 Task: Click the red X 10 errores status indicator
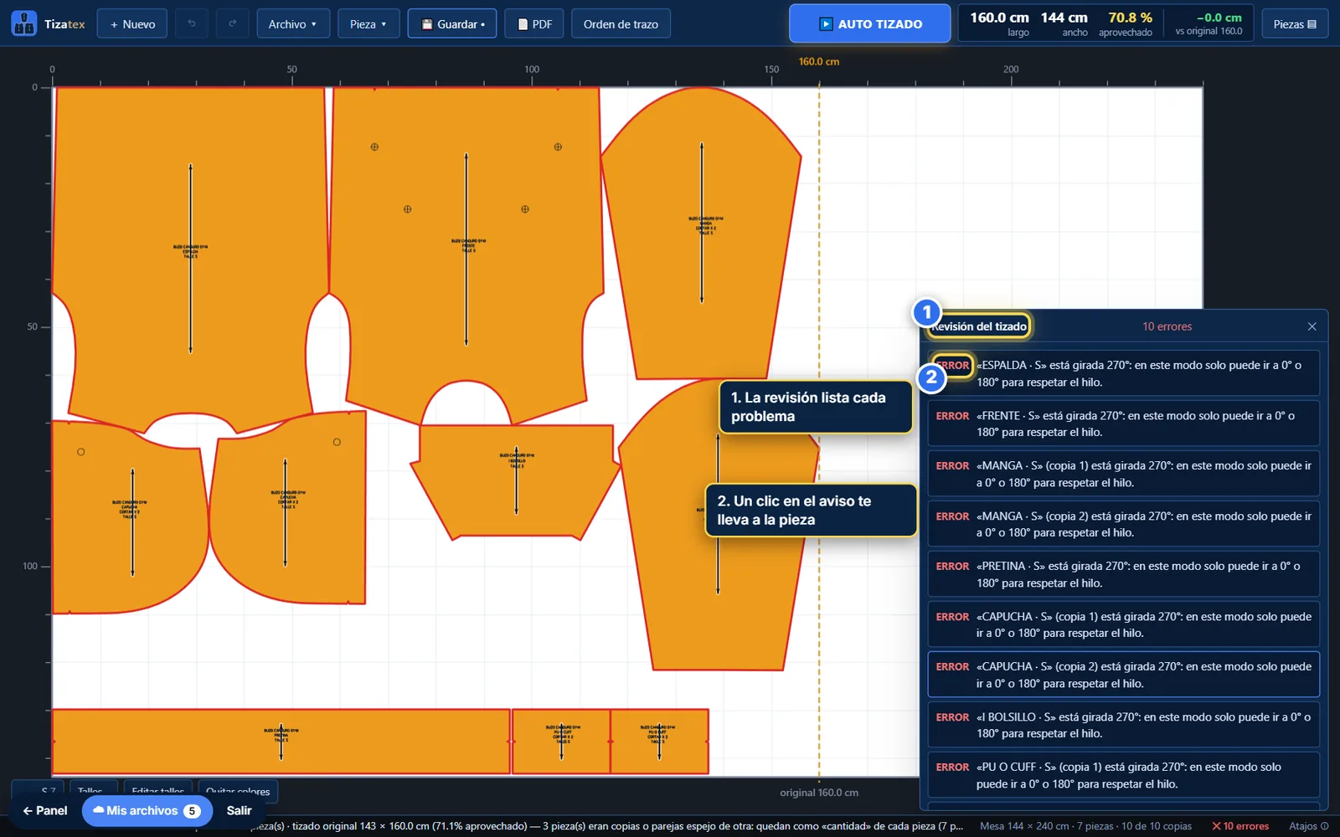1240,826
